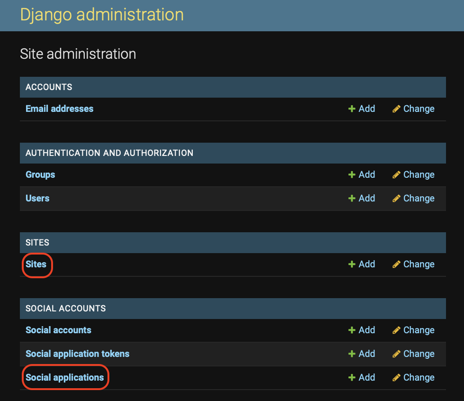Select the Add text for Sites
Viewport: 464px width, 401px height.
point(366,264)
